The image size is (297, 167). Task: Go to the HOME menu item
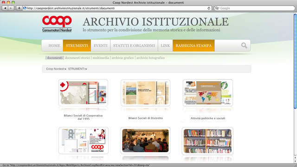[54, 45]
